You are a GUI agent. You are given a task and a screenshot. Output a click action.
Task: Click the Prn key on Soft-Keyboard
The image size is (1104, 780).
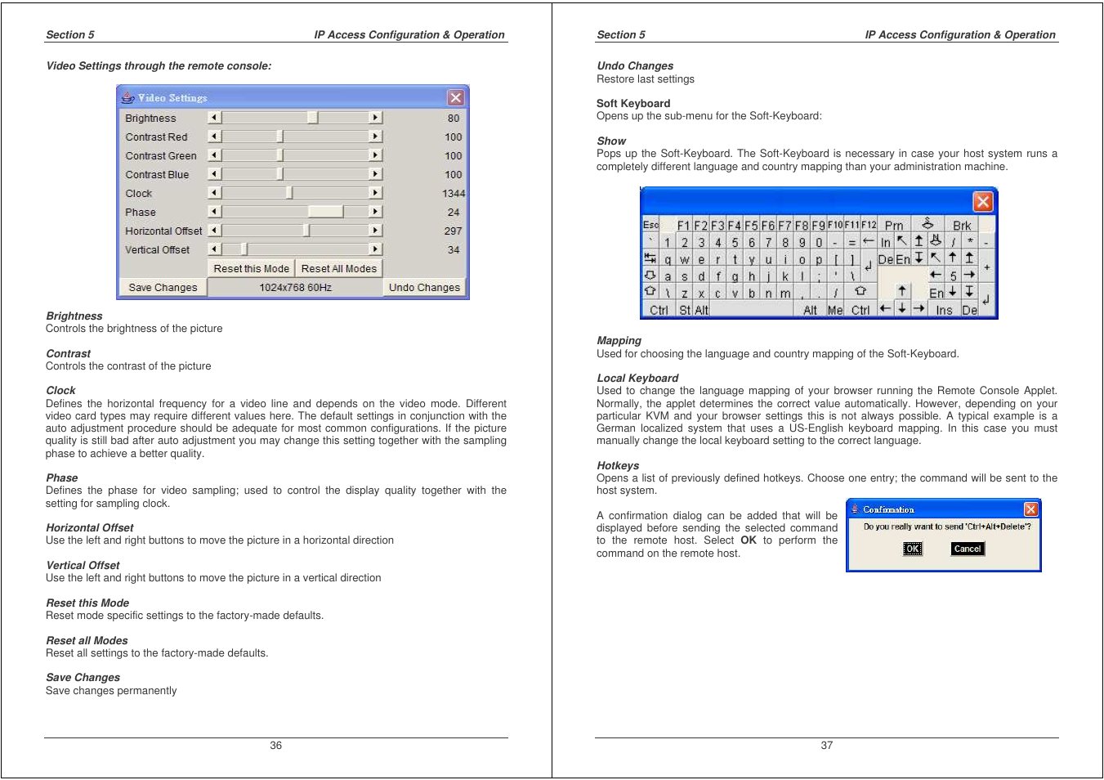point(894,225)
